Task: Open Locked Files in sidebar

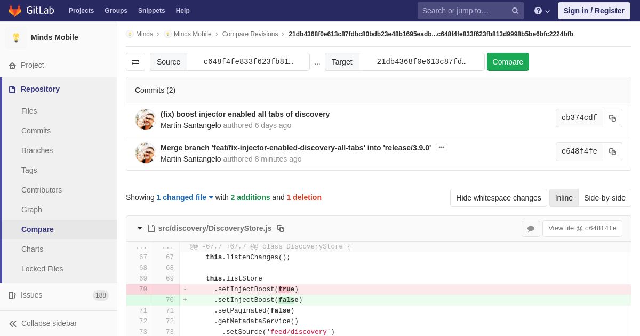Action: click(42, 269)
